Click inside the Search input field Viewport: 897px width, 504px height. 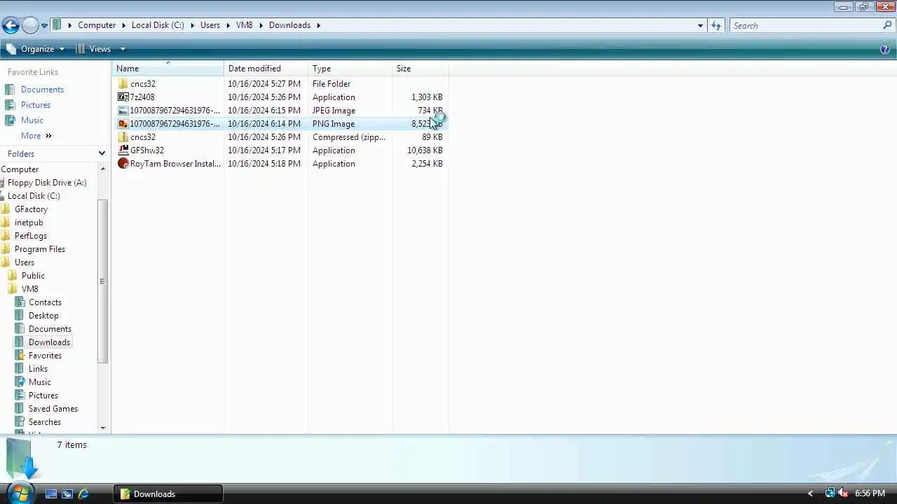pyautogui.click(x=805, y=25)
